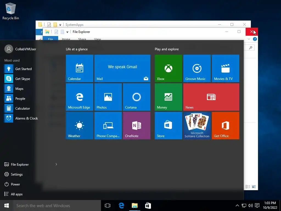Screen dimensions: 281x211
Task: Launch the OneNote tile
Action: tap(137, 126)
